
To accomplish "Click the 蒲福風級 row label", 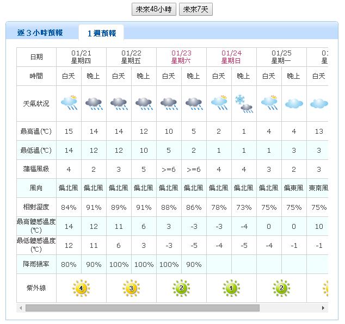I will (36, 169).
